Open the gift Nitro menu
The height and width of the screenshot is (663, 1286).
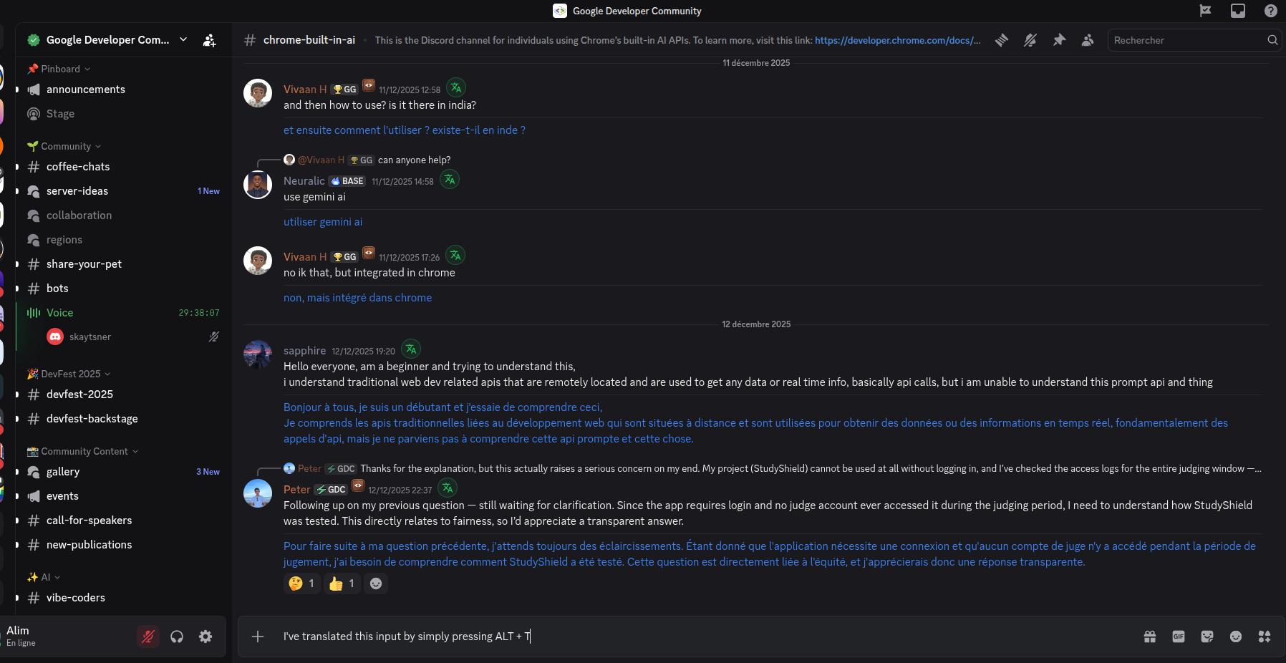[x=1150, y=637]
